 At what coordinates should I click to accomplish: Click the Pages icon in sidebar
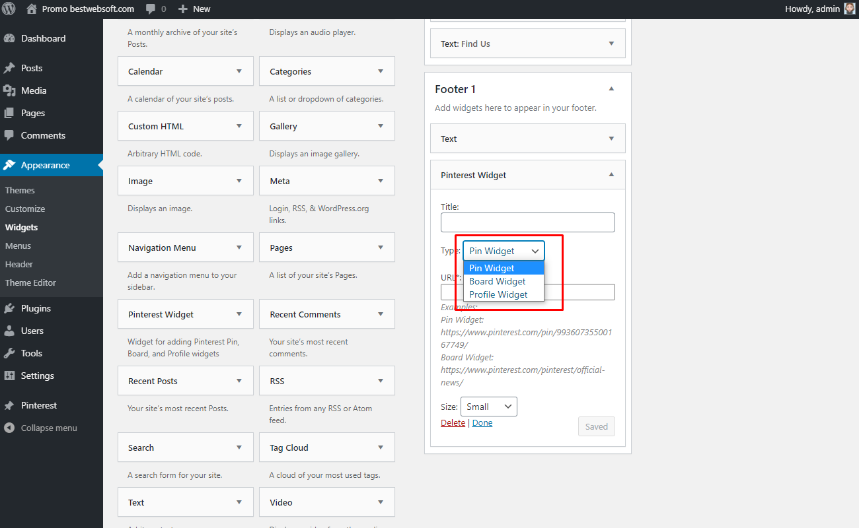click(x=9, y=113)
